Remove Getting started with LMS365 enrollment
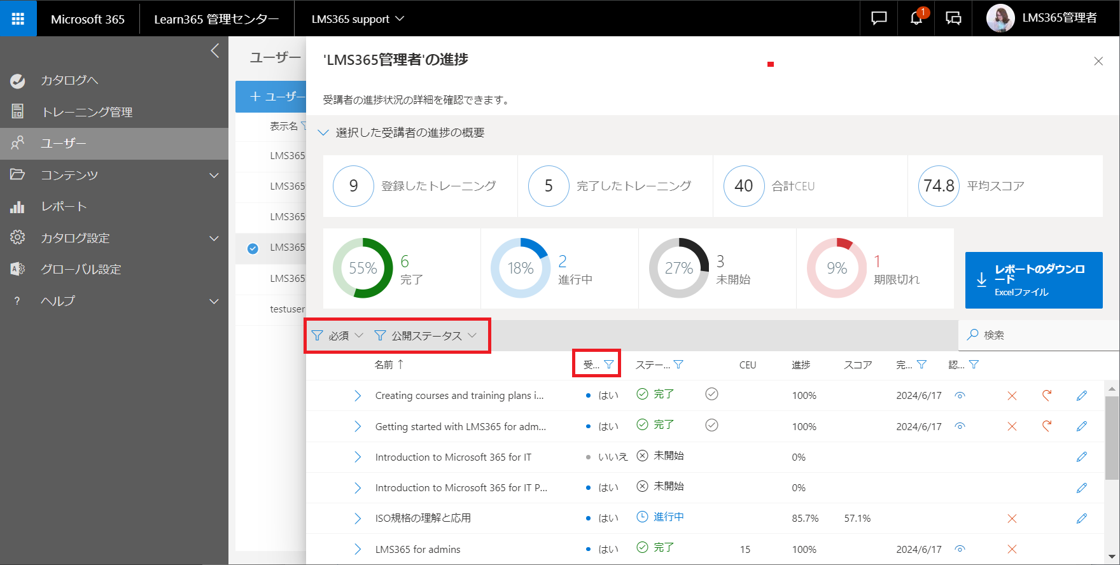 1012,426
